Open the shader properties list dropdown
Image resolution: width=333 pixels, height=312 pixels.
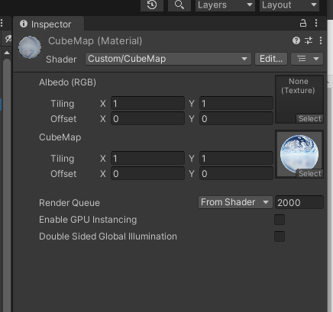pyautogui.click(x=307, y=59)
